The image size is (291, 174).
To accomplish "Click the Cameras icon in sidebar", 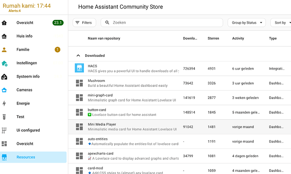I will click(4, 90).
